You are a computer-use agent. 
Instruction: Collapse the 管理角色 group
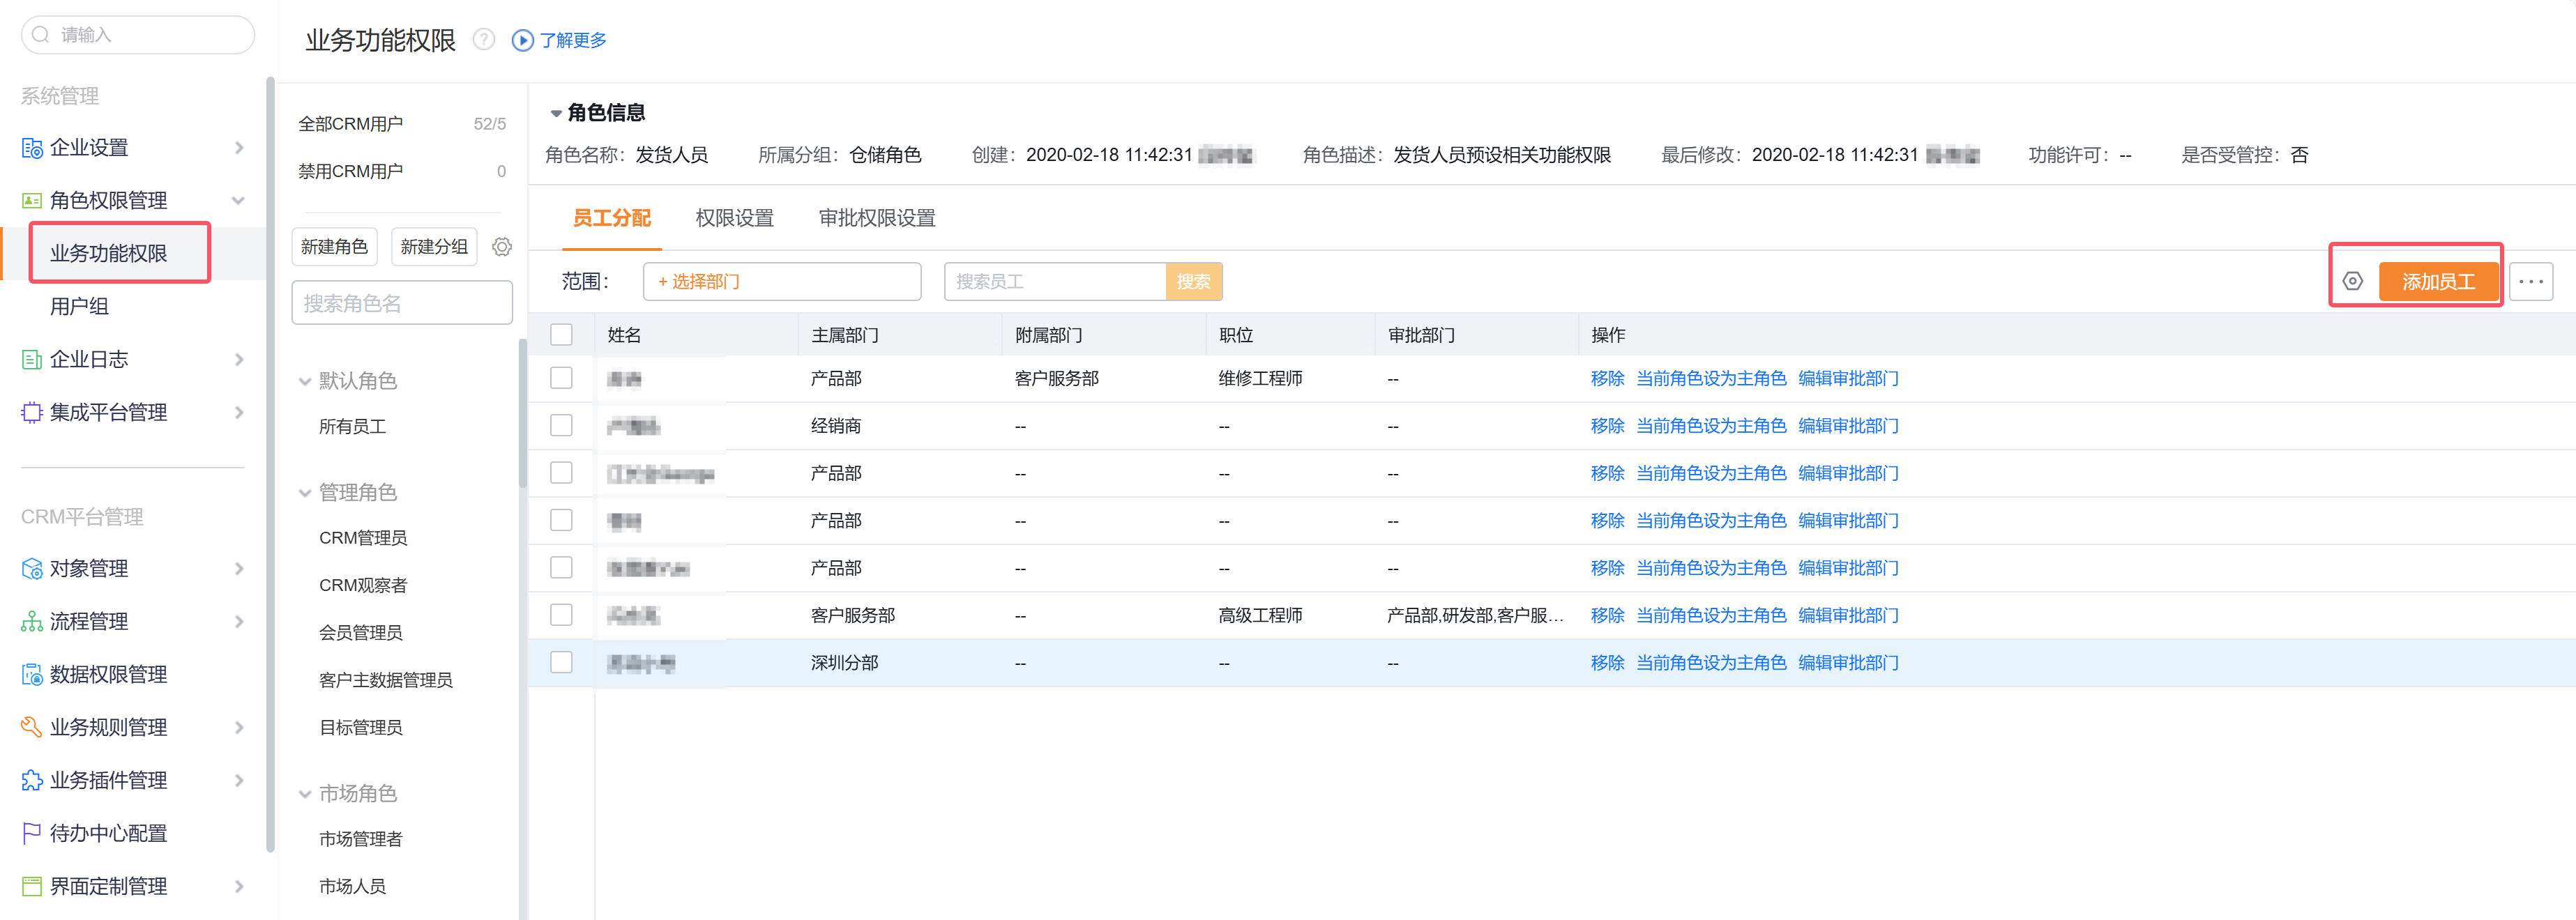(x=305, y=493)
